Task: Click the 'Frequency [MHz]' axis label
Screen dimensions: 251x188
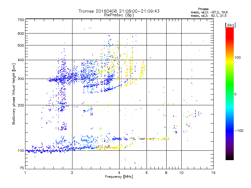Action: (x=119, y=177)
